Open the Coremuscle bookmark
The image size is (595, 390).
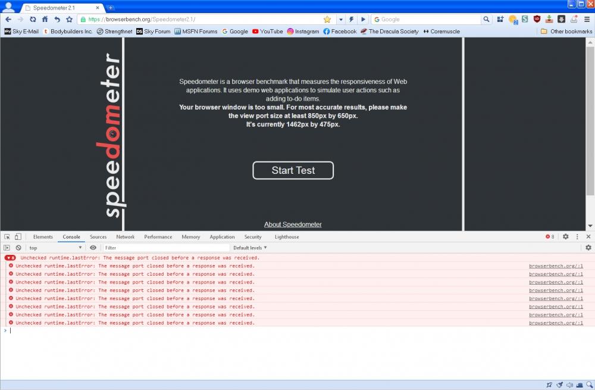tap(441, 32)
